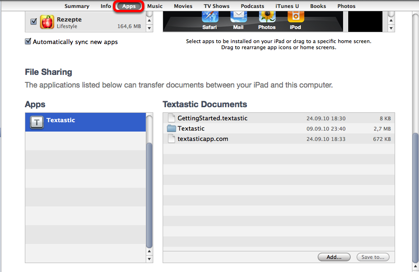Screen dimensions: 419x272
Task: Select the GettingStarted.textastic document
Action: pyautogui.click(x=279, y=118)
